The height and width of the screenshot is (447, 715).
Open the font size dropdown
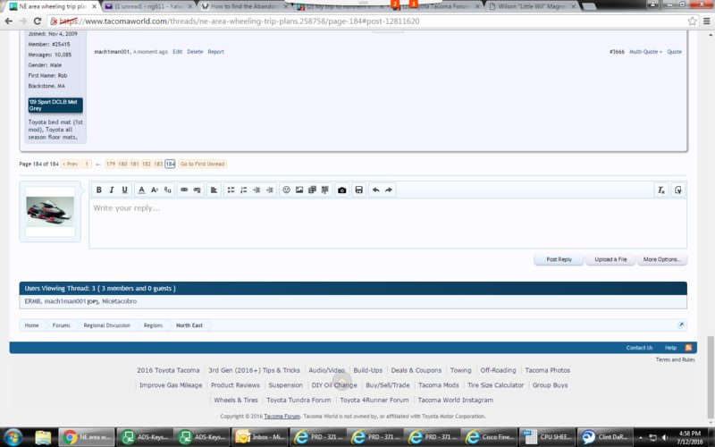[154, 190]
